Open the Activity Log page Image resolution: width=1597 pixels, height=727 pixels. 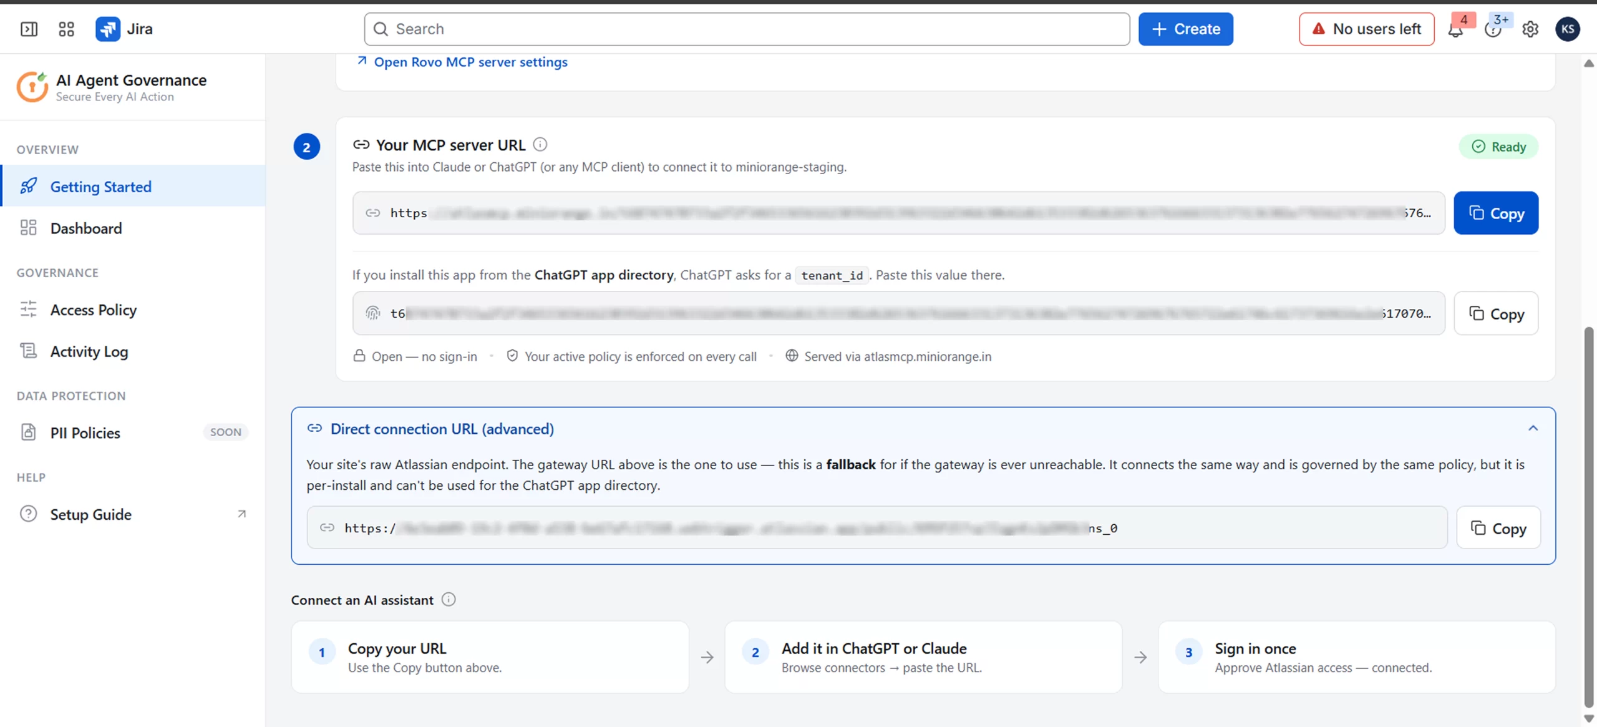pos(133,351)
